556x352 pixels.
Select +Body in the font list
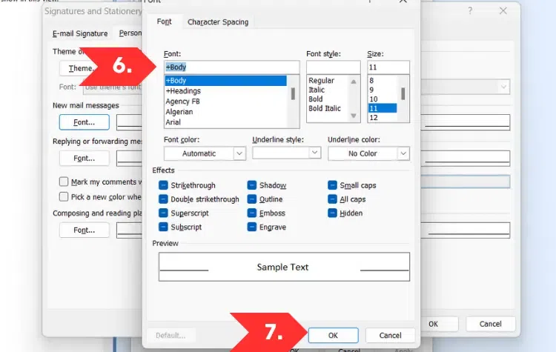[226, 81]
